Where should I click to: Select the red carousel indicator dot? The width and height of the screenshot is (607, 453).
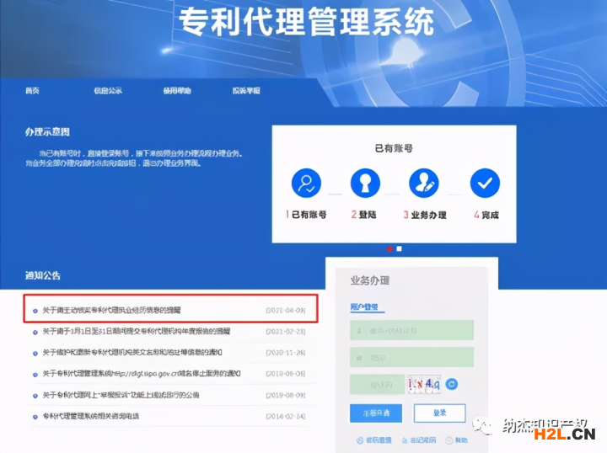pyautogui.click(x=389, y=248)
